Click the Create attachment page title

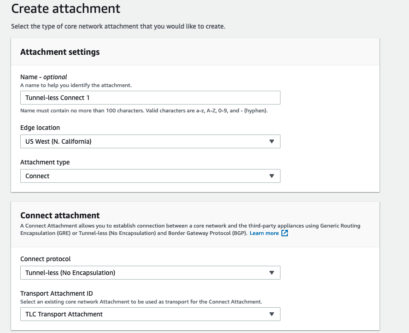click(x=65, y=9)
